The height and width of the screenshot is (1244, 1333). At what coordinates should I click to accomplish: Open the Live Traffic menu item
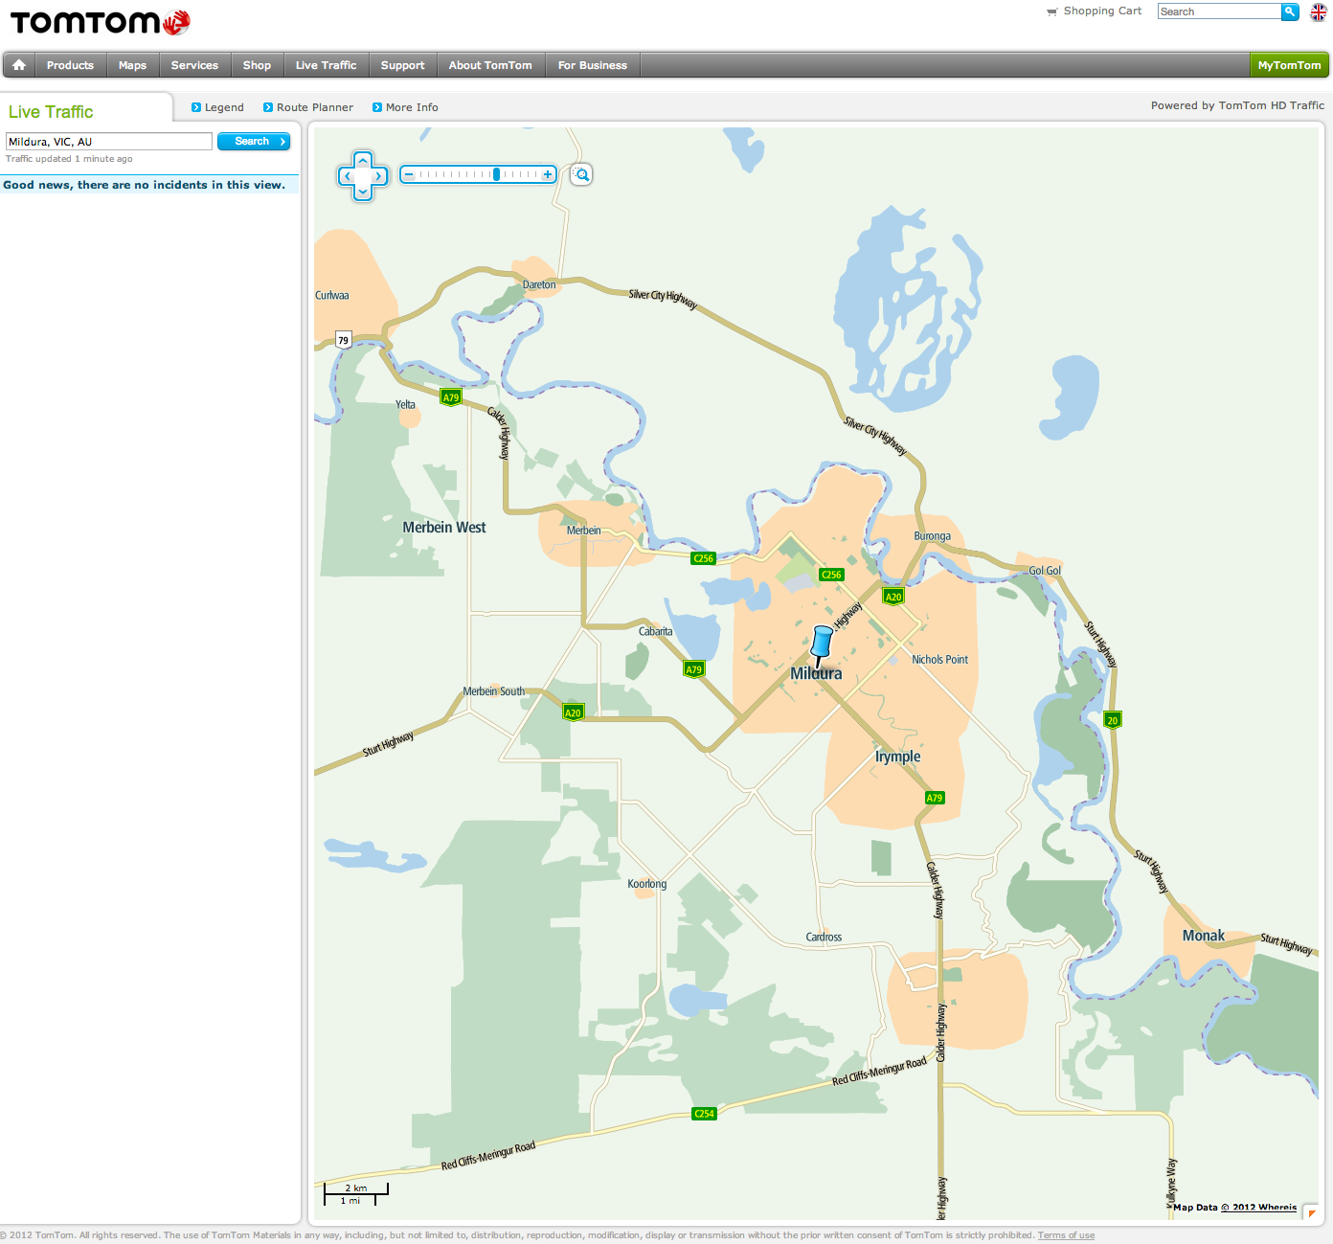(x=326, y=65)
